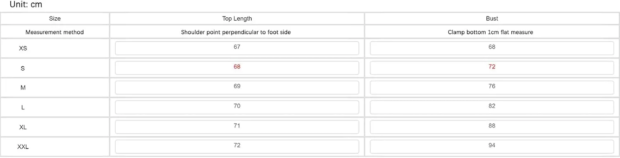Click the M Bust field showing 76
The image size is (620, 158).
(492, 87)
